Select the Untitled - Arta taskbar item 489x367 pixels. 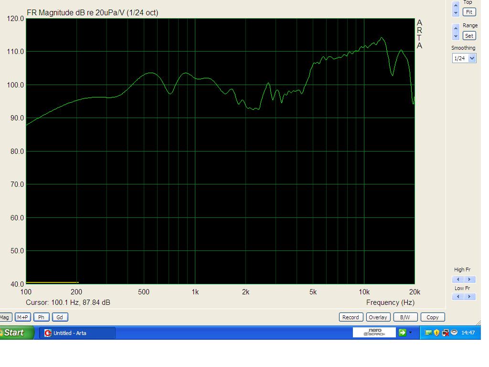pyautogui.click(x=77, y=333)
